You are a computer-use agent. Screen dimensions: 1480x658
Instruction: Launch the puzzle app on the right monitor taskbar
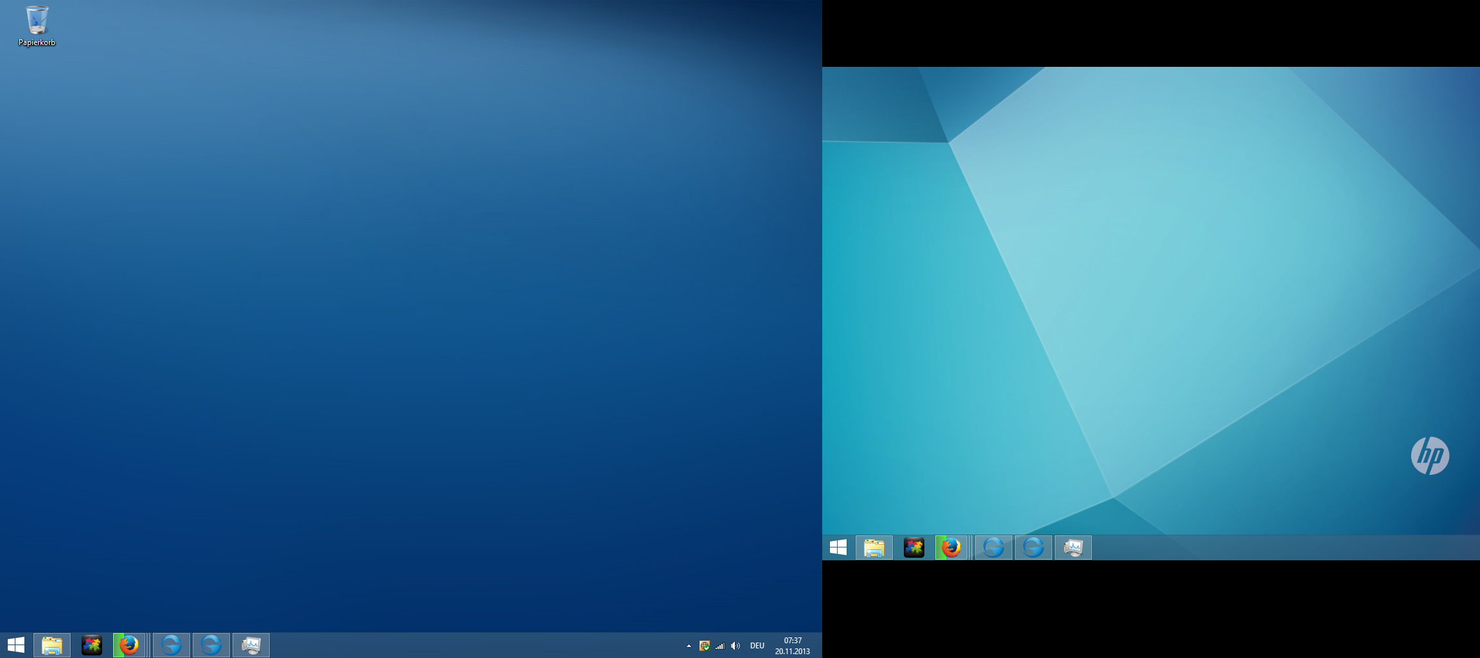[x=914, y=547]
